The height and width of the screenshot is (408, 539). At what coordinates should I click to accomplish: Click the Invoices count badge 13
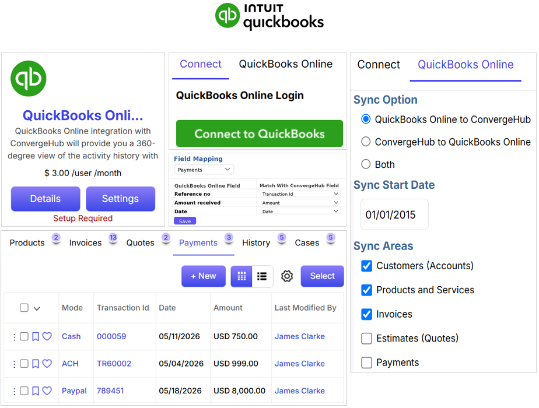coord(113,237)
